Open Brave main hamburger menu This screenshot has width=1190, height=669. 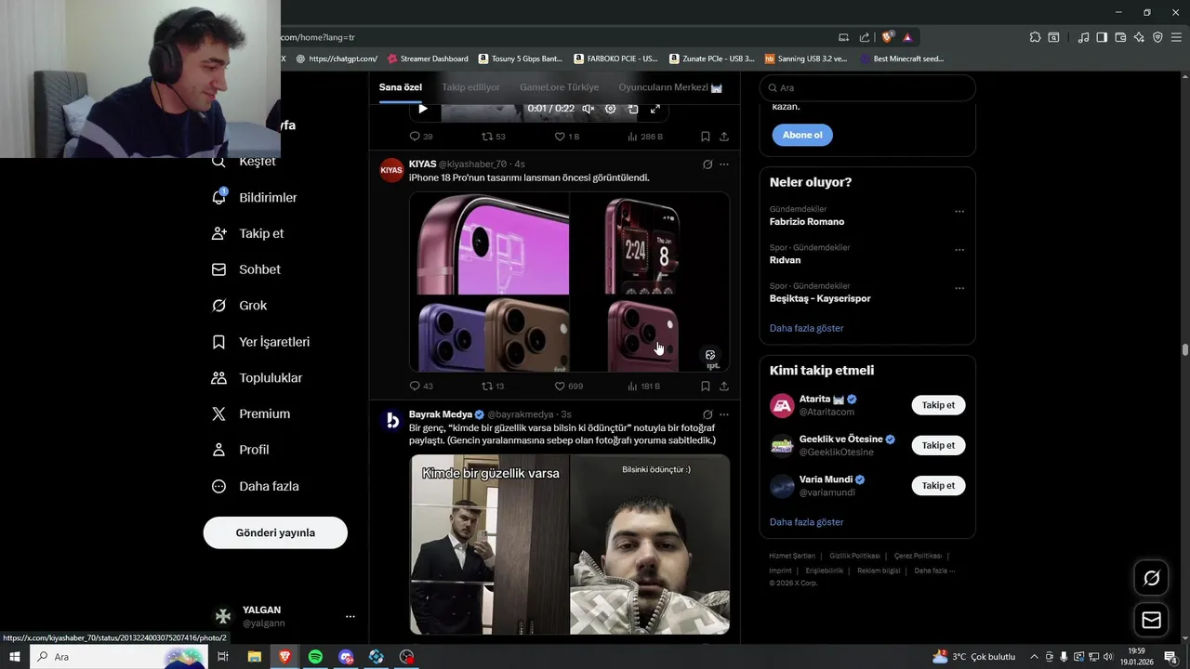1176,37
